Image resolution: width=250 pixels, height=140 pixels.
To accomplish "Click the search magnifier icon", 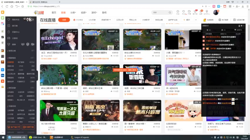I will [170, 12].
